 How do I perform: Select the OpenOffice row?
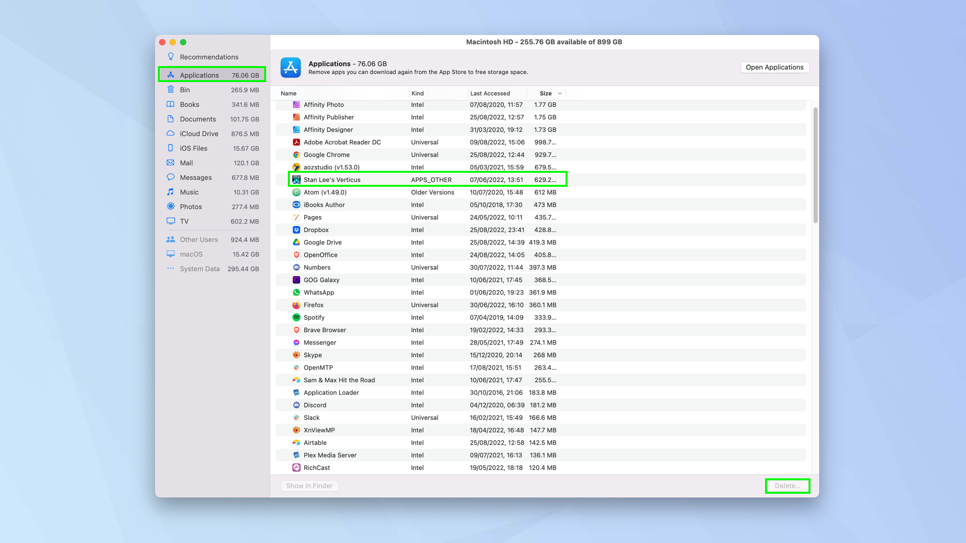pyautogui.click(x=540, y=255)
